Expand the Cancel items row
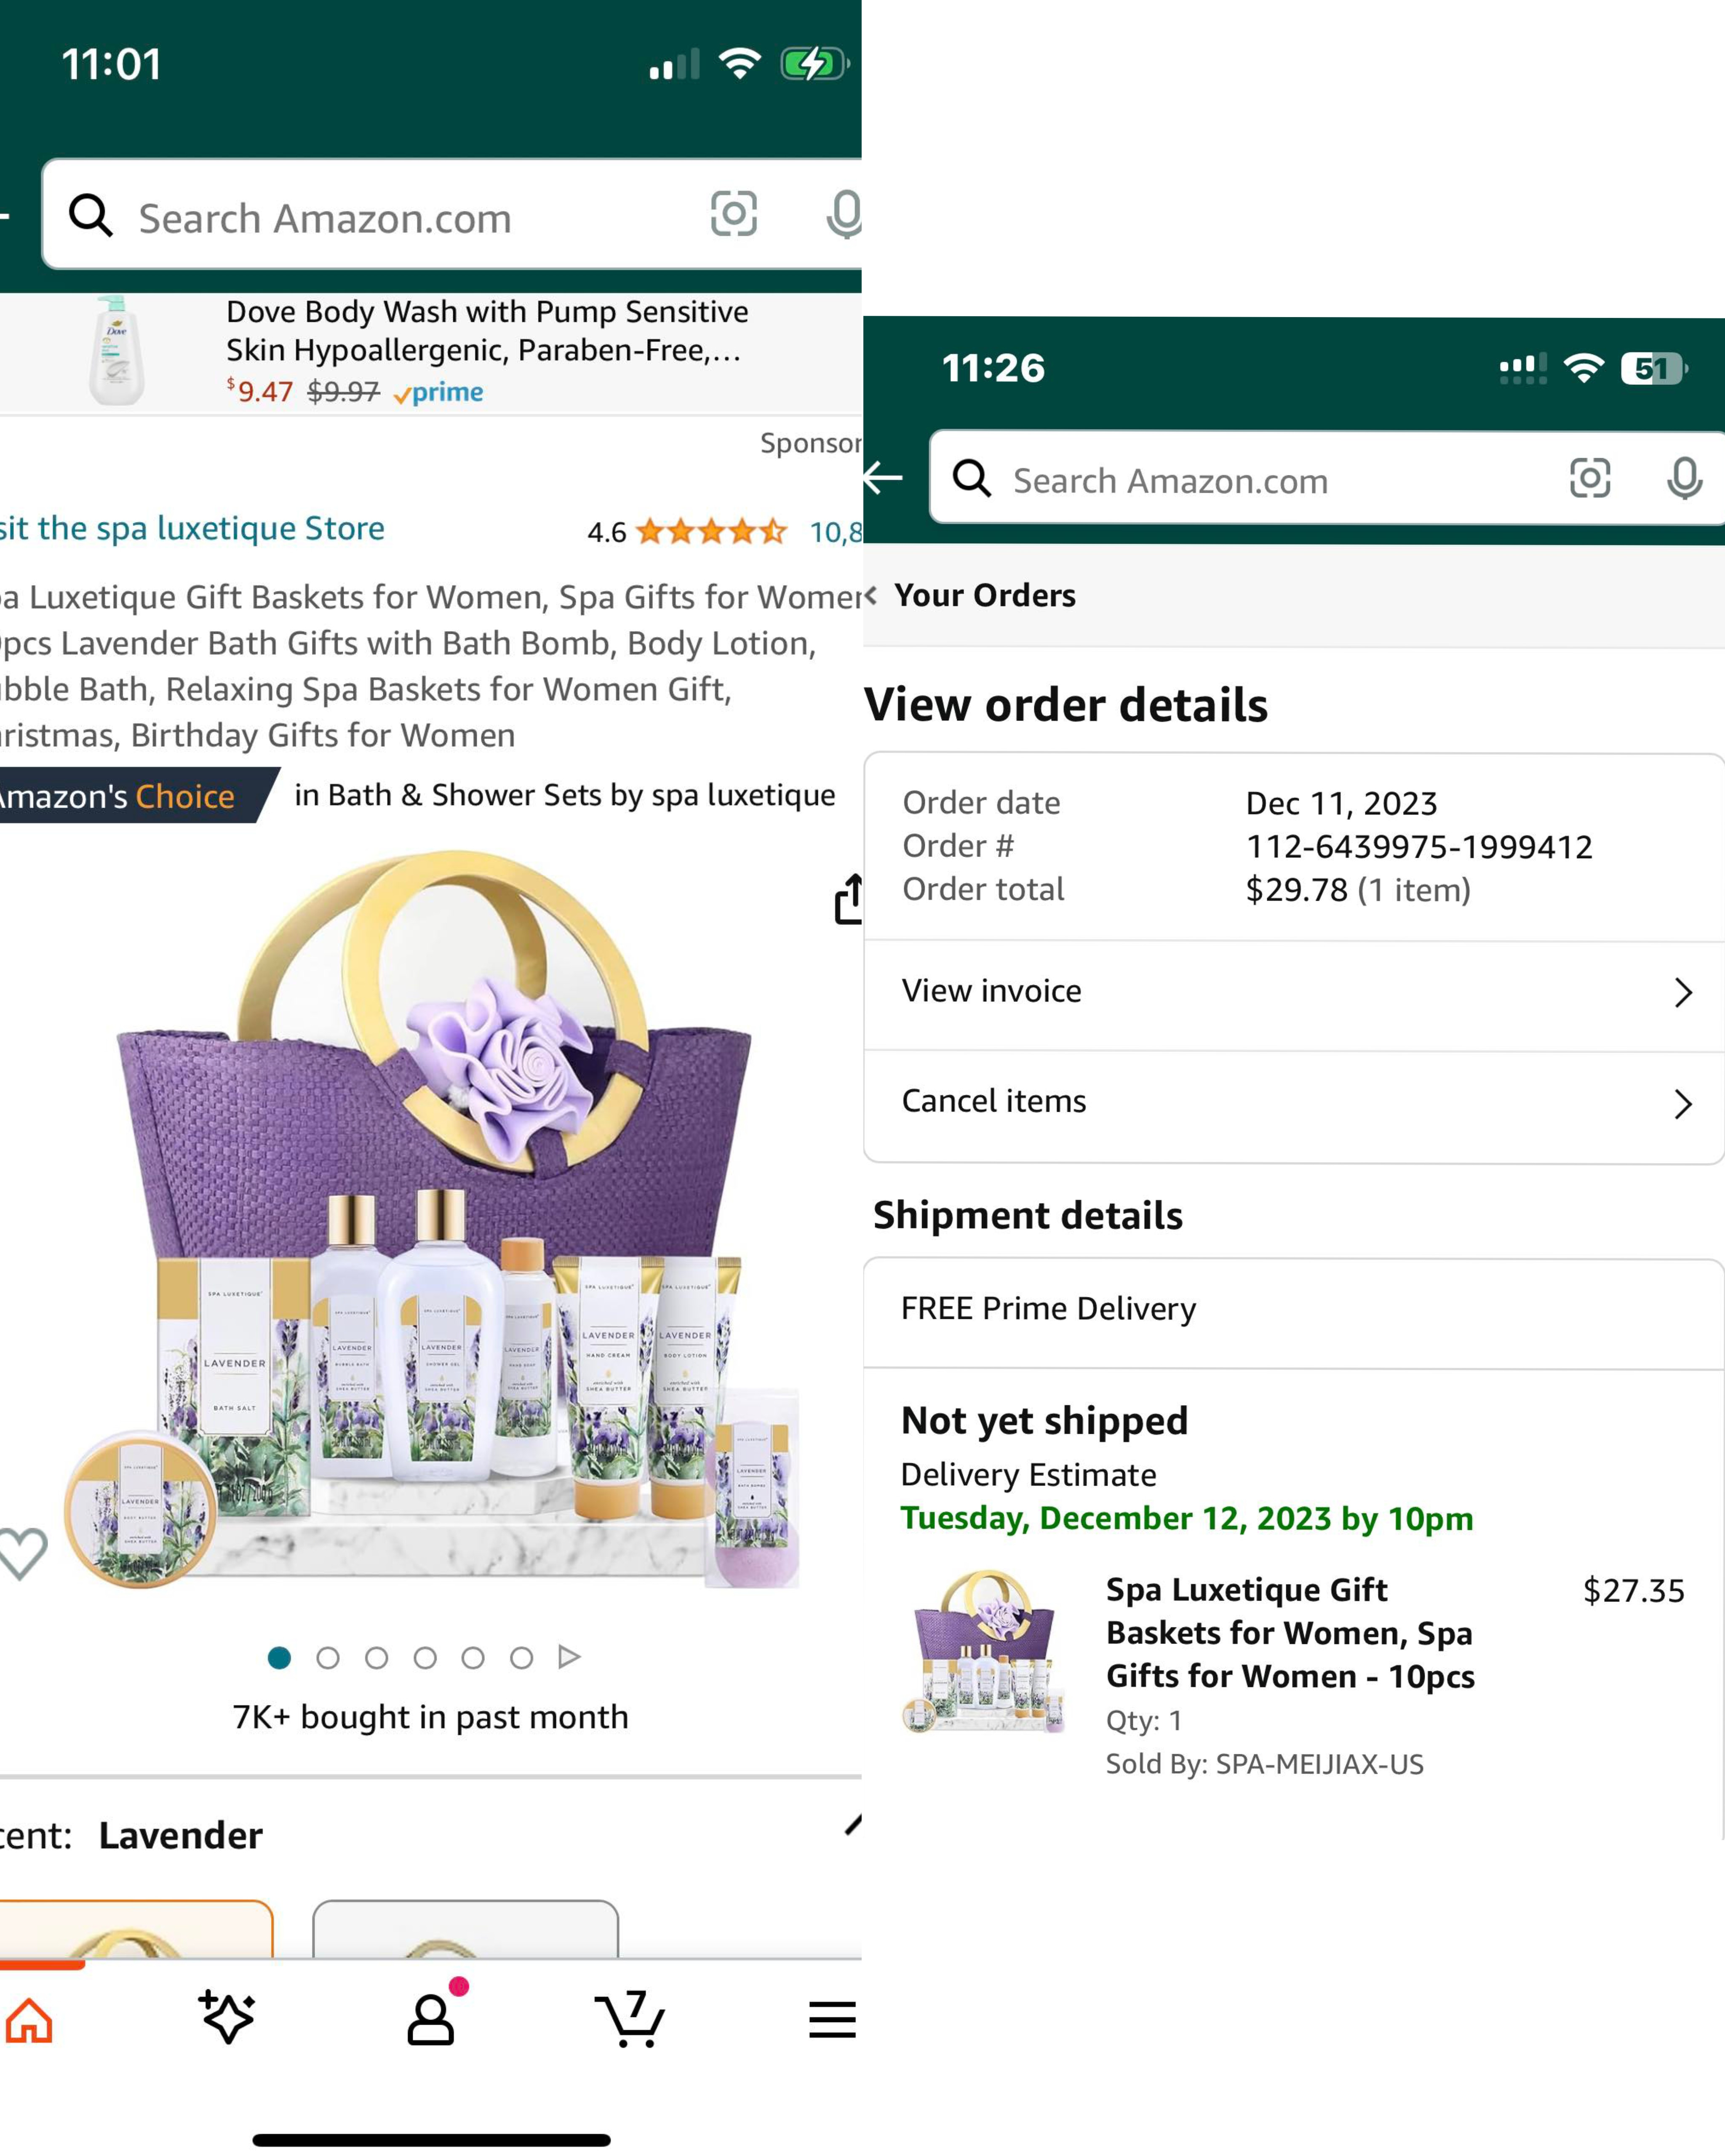Screen dimensions: 1725x2156 pos(1292,1102)
